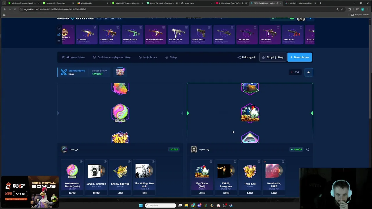Click shield check icon on Big Clucks card
372x209 pixels.
211,162
